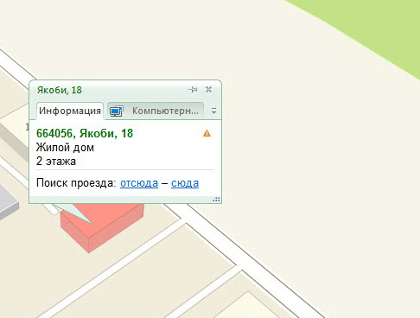Switch to the Информация tab
Image resolution: width=420 pixels, height=318 pixels.
pyautogui.click(x=70, y=111)
